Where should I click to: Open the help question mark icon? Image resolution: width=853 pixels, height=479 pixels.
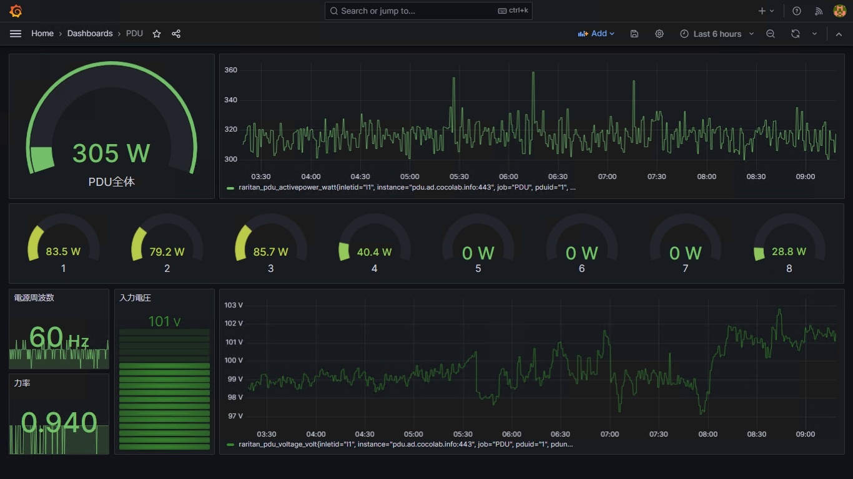click(x=797, y=11)
